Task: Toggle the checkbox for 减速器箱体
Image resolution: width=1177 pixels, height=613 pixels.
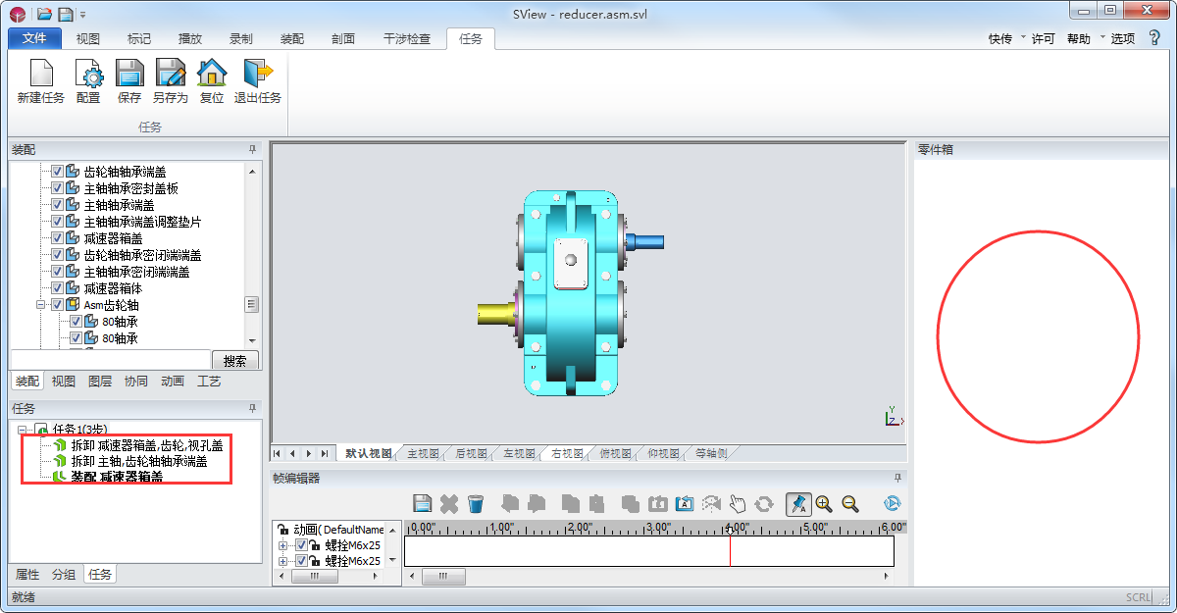Action: pyautogui.click(x=57, y=288)
